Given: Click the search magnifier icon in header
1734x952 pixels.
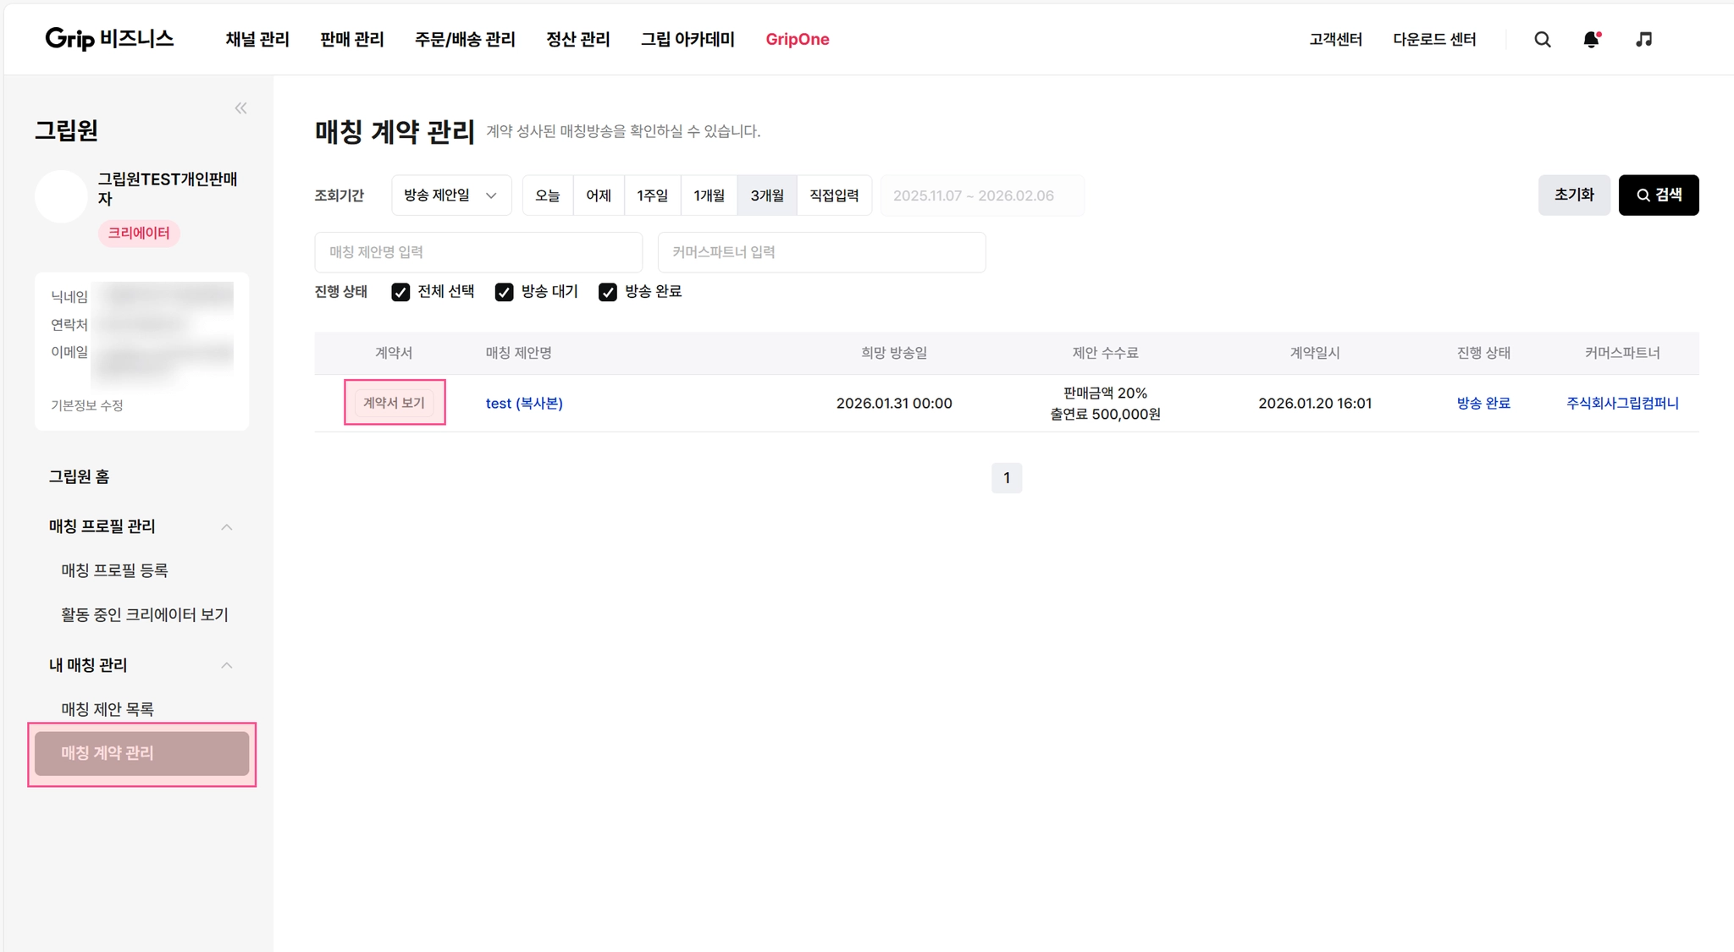Looking at the screenshot, I should pos(1542,40).
